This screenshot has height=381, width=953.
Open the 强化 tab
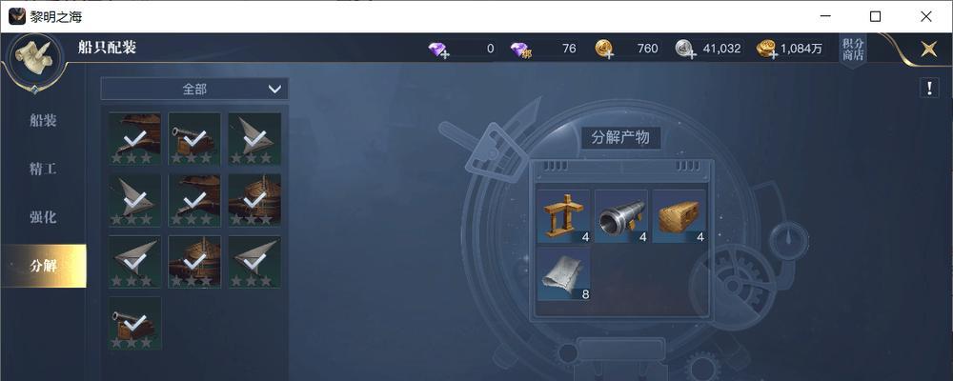[43, 217]
